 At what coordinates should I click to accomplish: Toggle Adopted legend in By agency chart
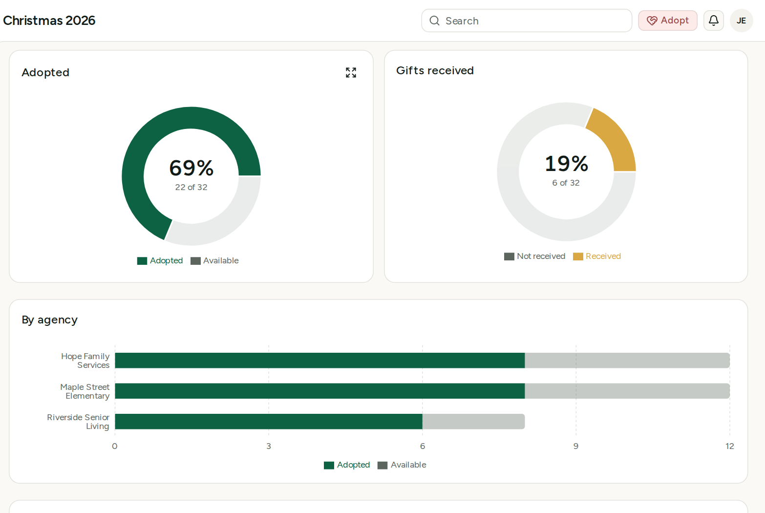click(347, 465)
